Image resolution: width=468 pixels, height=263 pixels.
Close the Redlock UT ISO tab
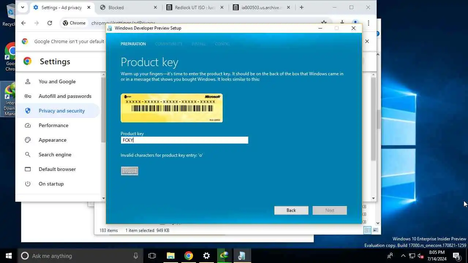coord(222,7)
